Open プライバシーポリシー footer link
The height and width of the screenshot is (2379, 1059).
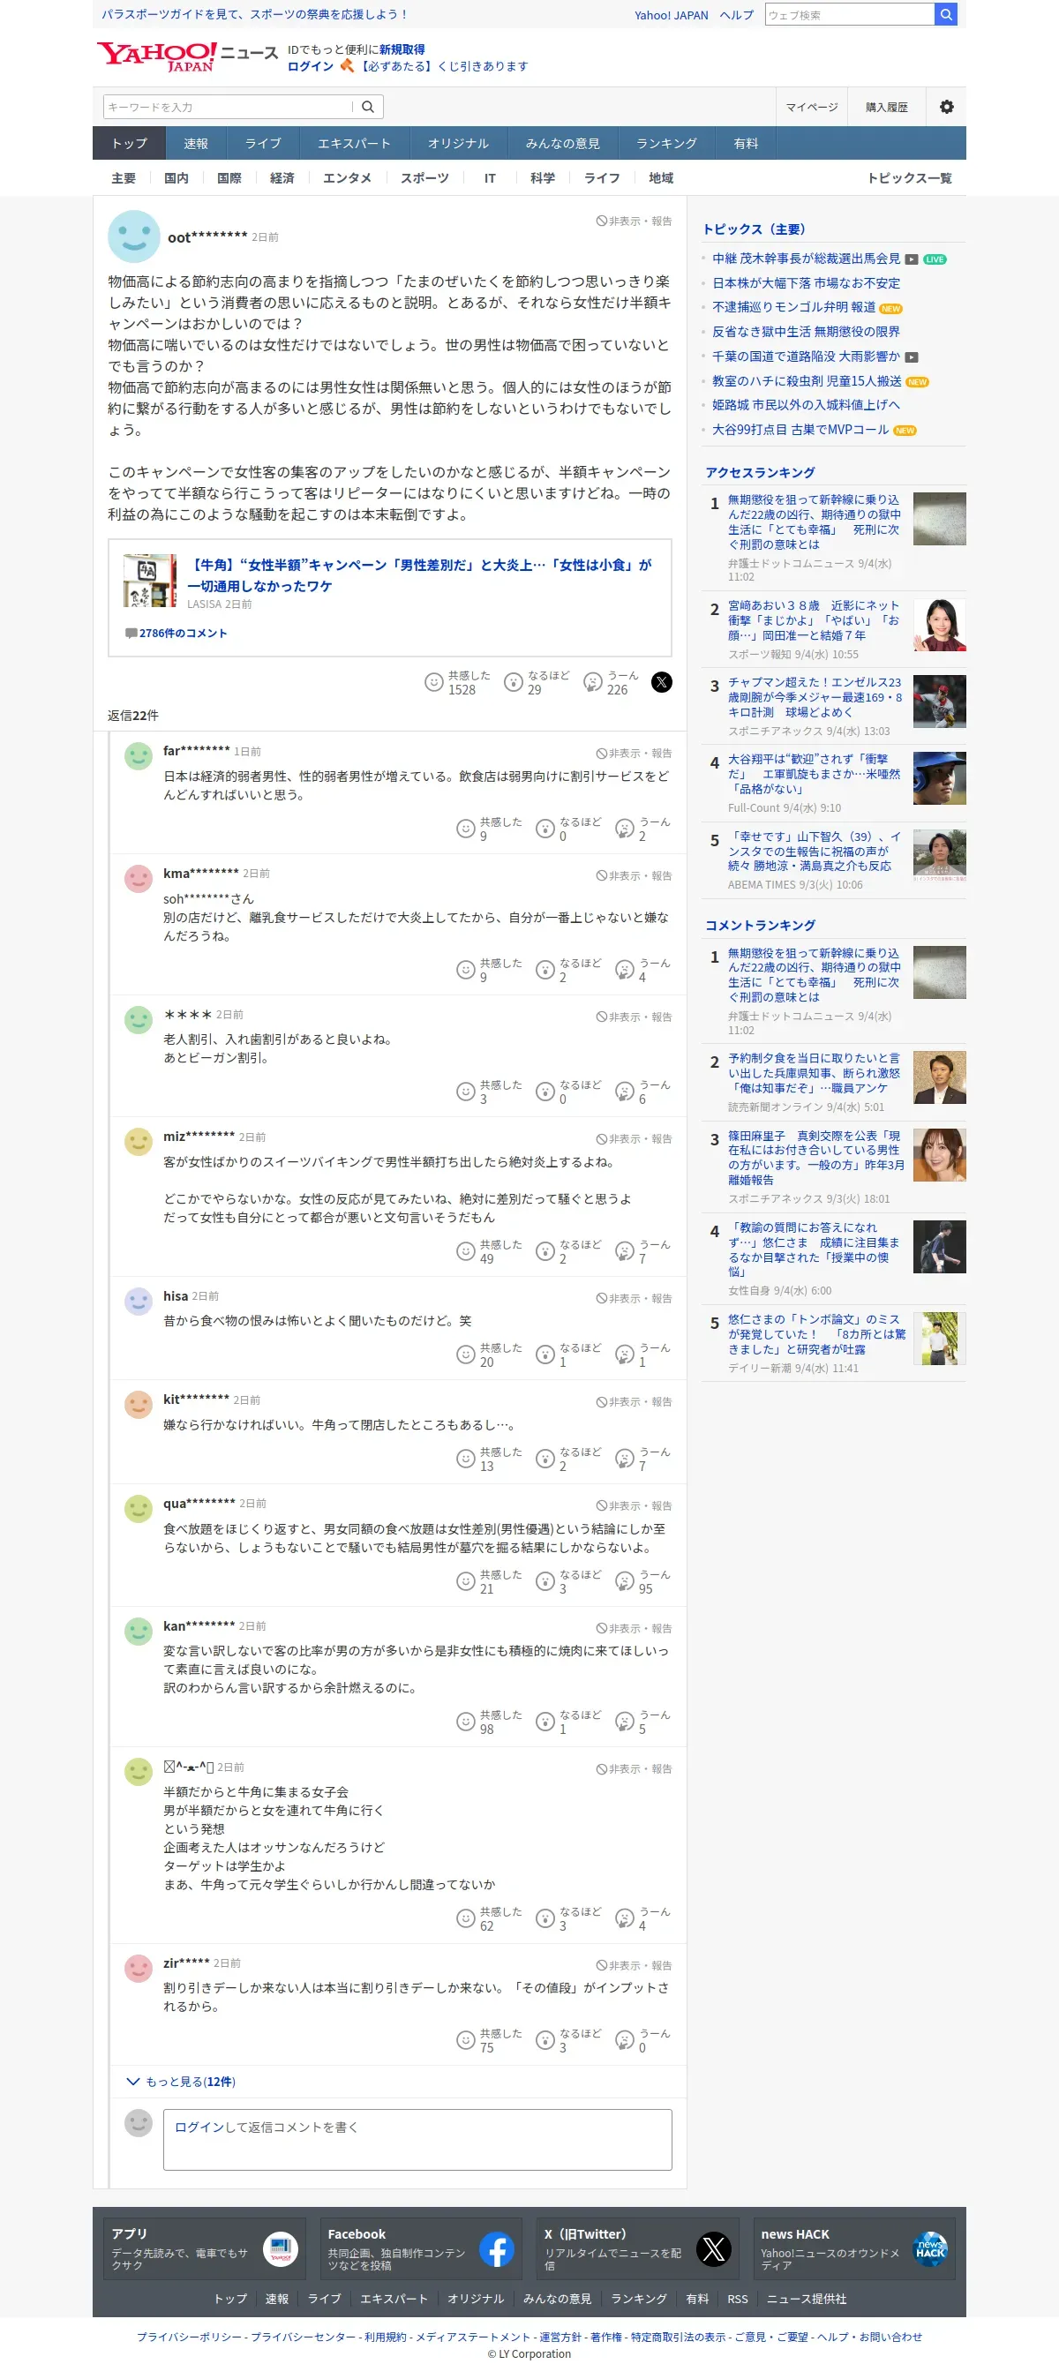tap(189, 2337)
